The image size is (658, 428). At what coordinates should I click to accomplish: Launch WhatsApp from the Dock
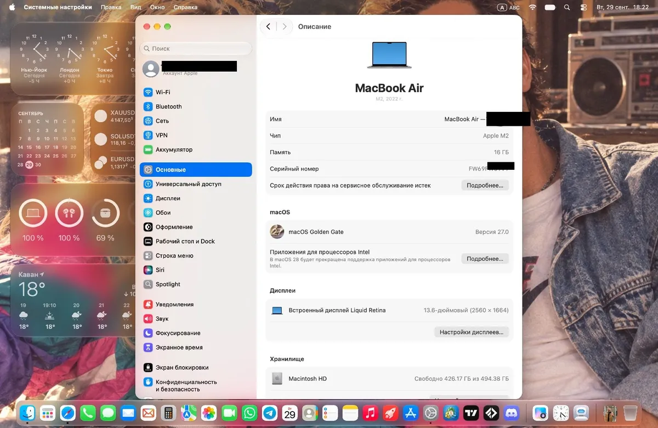(249, 413)
